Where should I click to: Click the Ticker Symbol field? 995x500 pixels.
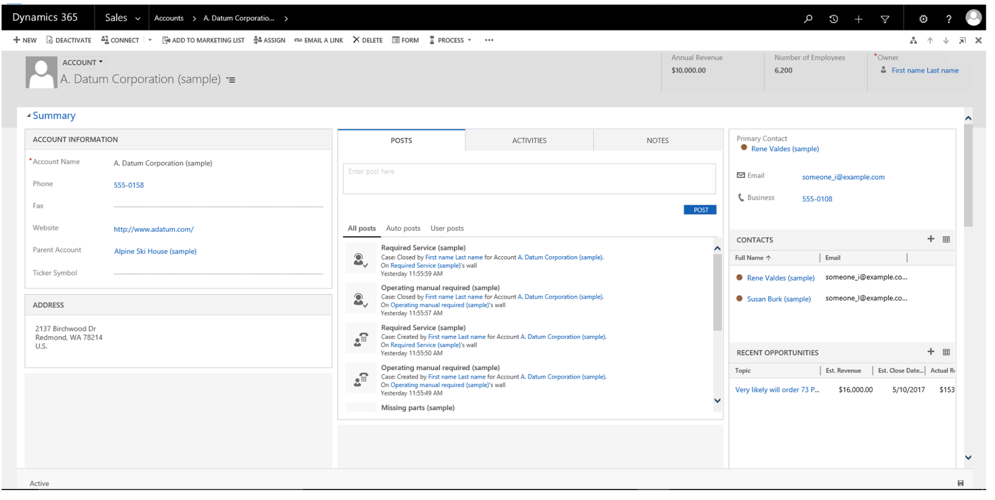click(218, 272)
